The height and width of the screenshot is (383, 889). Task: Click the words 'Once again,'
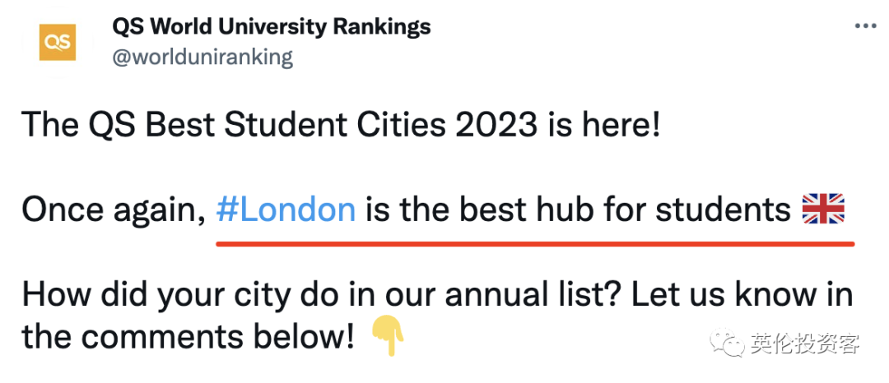click(113, 211)
